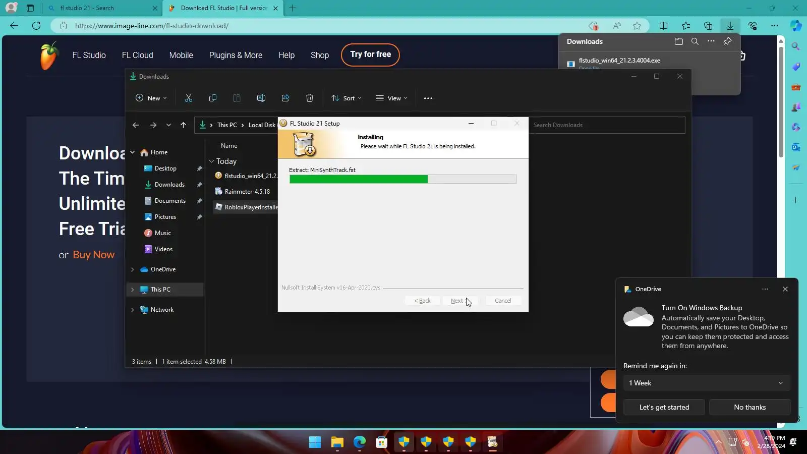Viewport: 807px width, 454px height.
Task: Open the Sort dropdown in File Explorer
Action: tap(347, 98)
